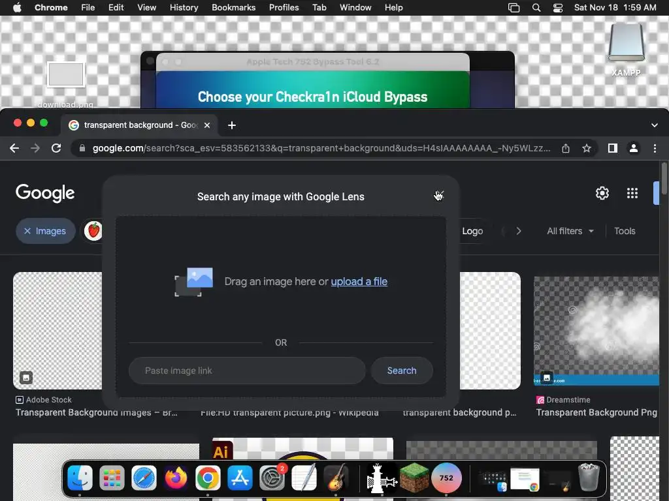This screenshot has width=669, height=501.
Task: Close the transparent background tab
Action: click(x=207, y=125)
